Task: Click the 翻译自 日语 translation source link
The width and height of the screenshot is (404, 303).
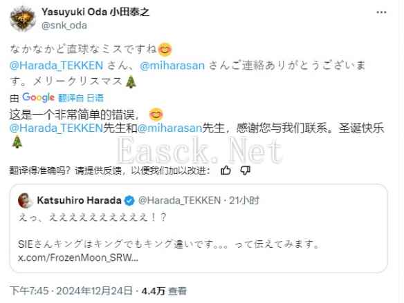Action: tap(81, 97)
